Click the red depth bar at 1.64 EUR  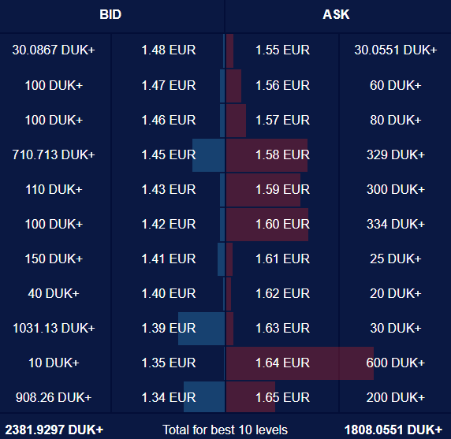(x=300, y=363)
